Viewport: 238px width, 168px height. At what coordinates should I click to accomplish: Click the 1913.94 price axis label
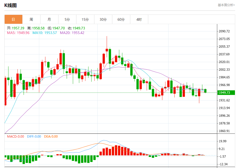(224, 108)
